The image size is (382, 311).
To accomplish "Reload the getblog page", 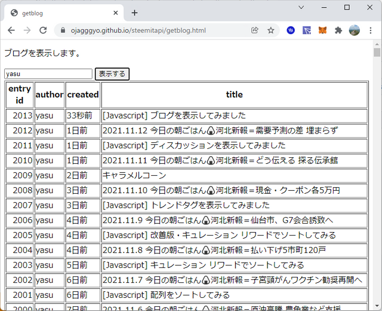I will (43, 31).
